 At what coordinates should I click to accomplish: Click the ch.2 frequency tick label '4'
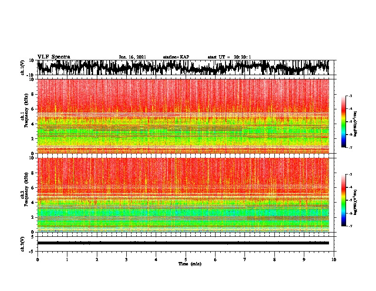[33, 203]
